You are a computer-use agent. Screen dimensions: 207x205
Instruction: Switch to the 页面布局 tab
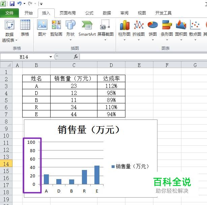(67, 13)
